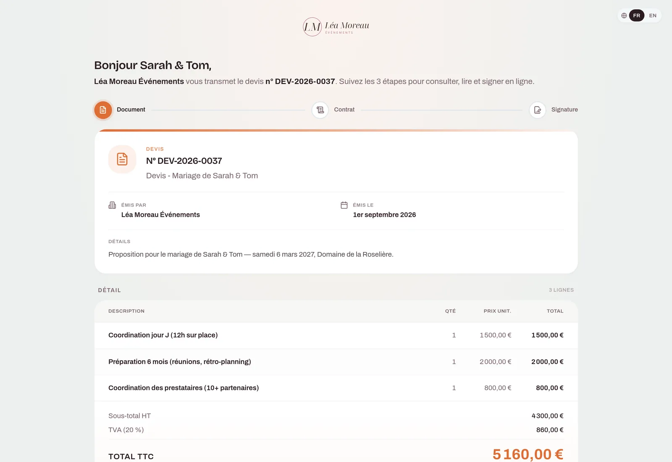This screenshot has width=672, height=462.
Task: Click the Léa Moreau Événements logo
Action: [x=336, y=26]
